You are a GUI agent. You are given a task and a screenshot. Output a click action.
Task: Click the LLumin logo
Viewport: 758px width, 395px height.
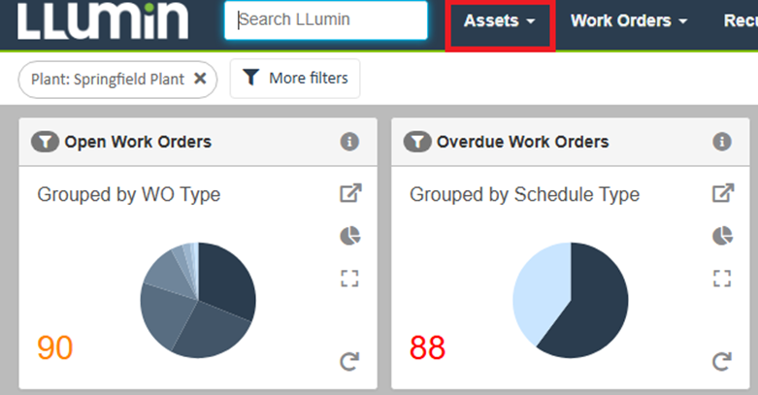(x=103, y=21)
